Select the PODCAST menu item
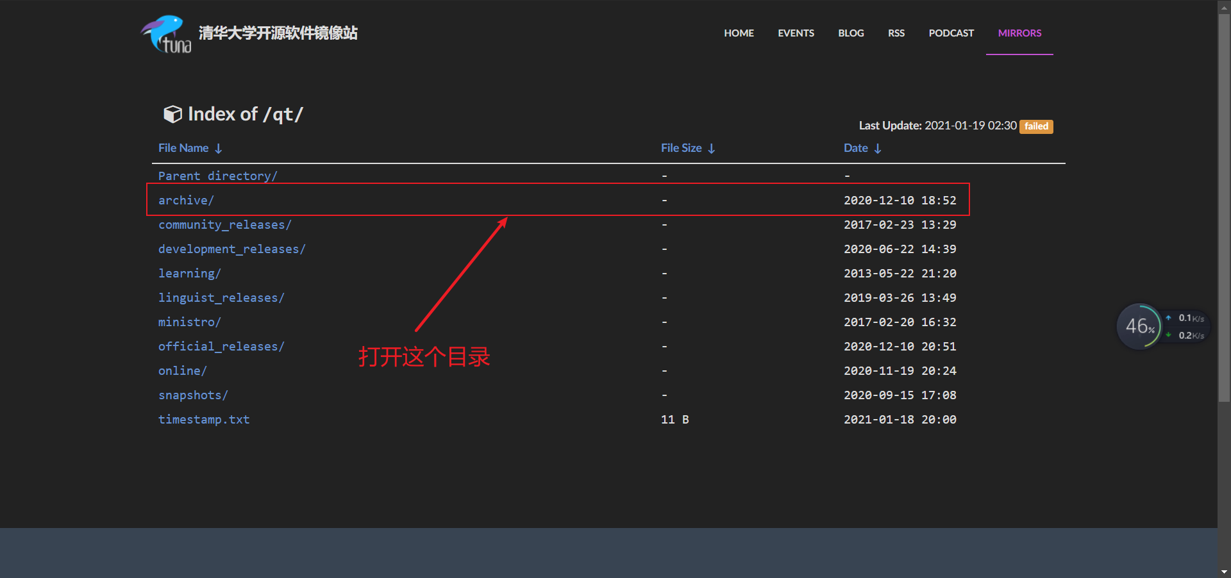 point(951,33)
